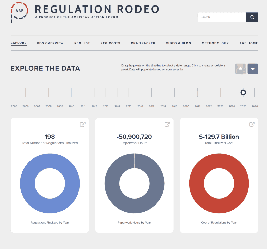Go to the REG LIST page
This screenshot has width=267, height=249.
(82, 43)
